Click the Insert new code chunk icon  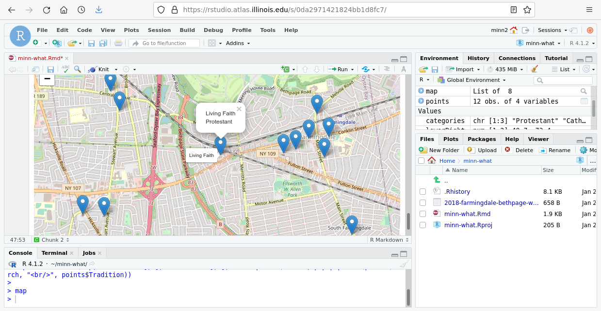tap(285, 69)
